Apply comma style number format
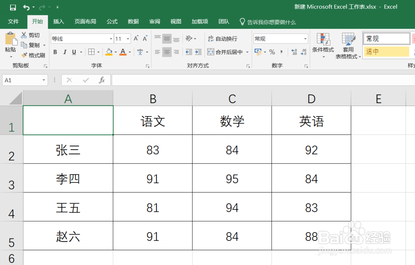415x265 pixels. [281, 52]
